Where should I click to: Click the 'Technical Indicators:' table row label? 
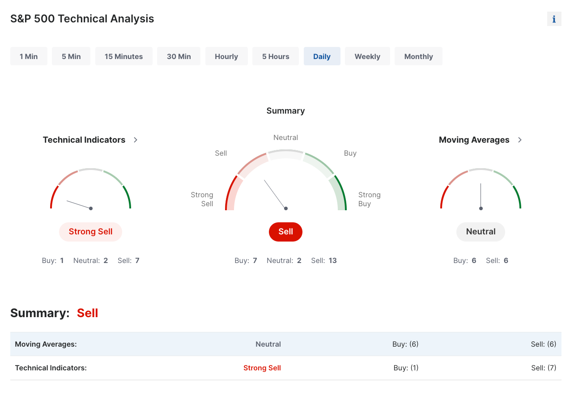[51, 368]
